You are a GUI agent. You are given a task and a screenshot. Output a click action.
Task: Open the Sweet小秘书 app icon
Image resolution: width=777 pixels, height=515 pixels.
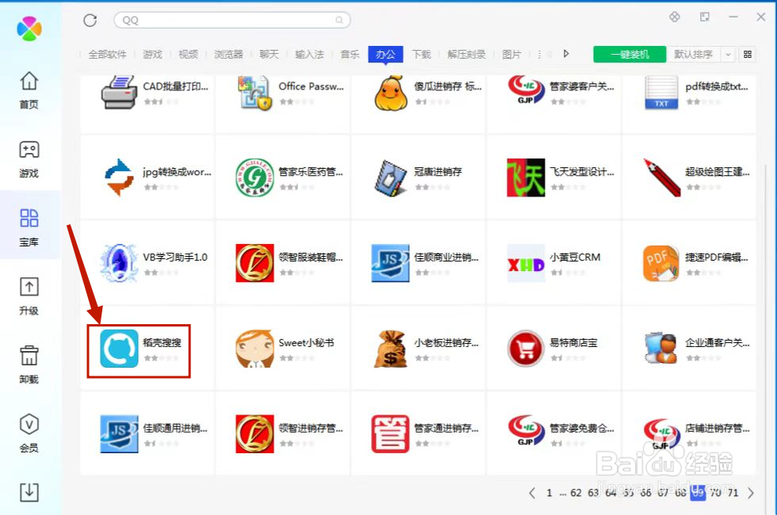(255, 349)
